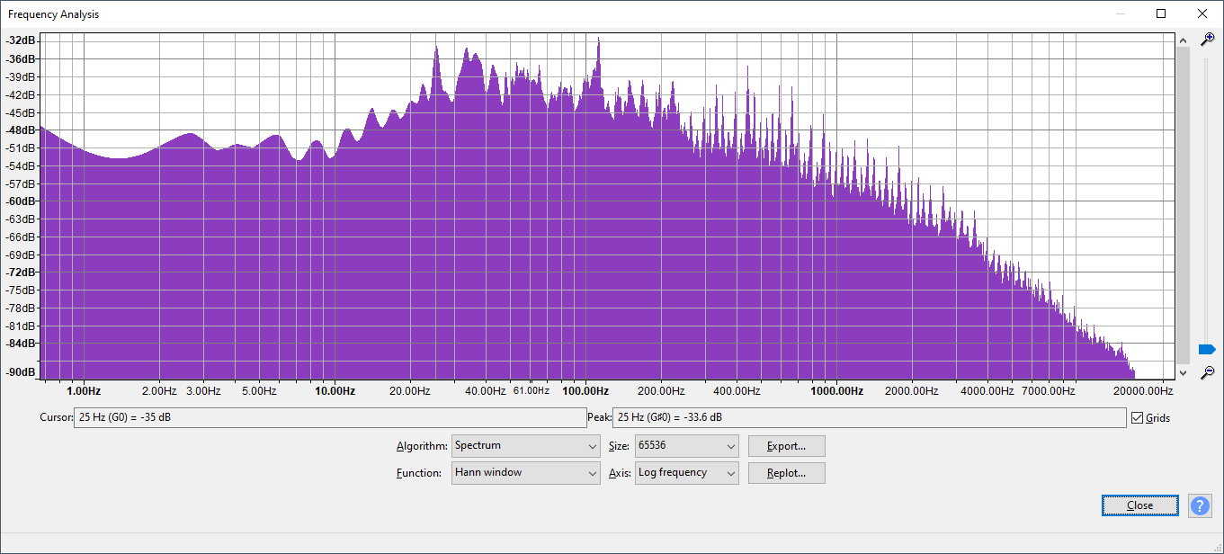The image size is (1224, 554).
Task: Click the blue vertical zoom slider thumb
Action: (1207, 349)
